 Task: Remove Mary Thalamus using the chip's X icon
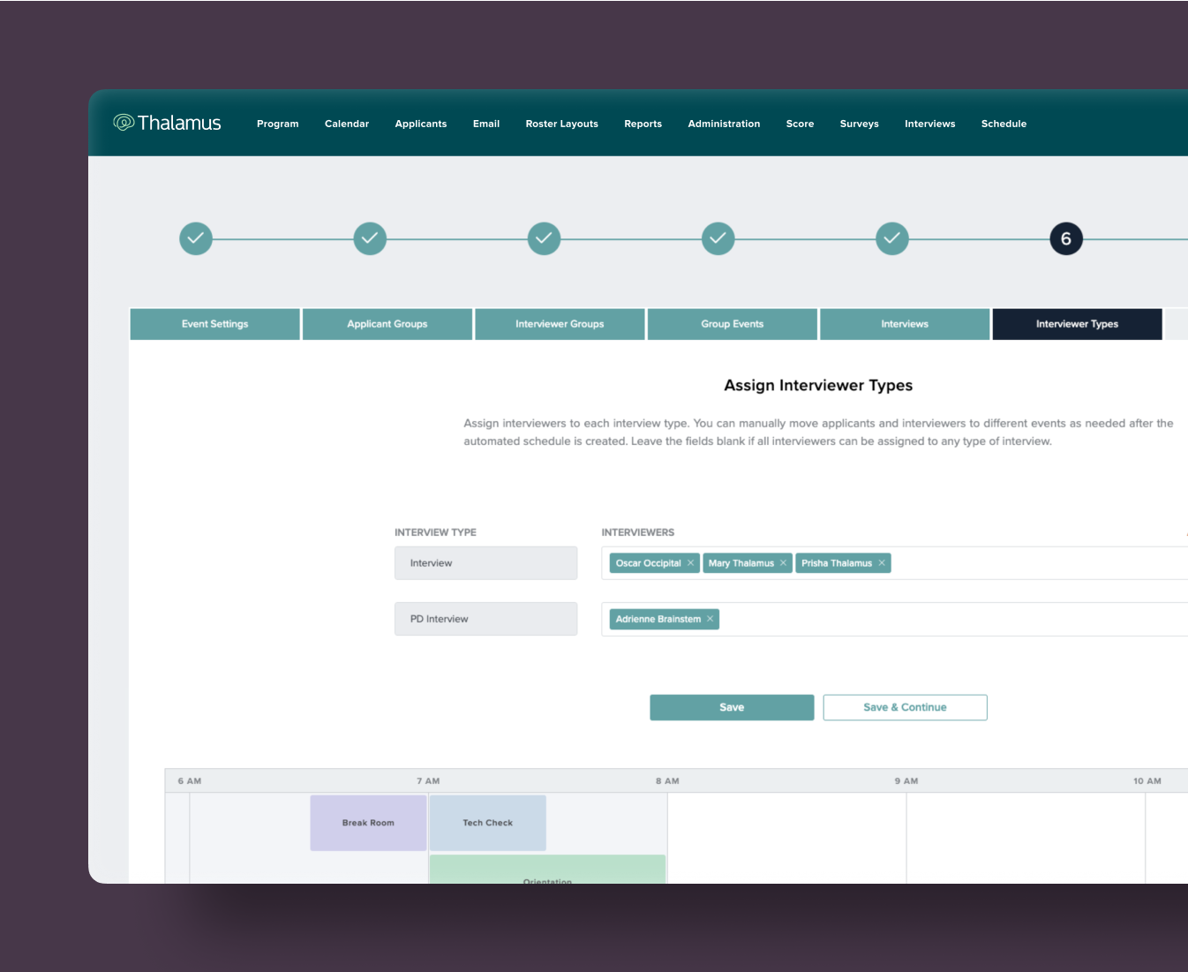(784, 563)
